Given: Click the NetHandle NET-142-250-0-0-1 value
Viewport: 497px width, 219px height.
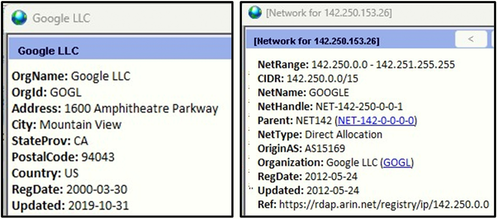Looking at the screenshot, I should coord(359,107).
